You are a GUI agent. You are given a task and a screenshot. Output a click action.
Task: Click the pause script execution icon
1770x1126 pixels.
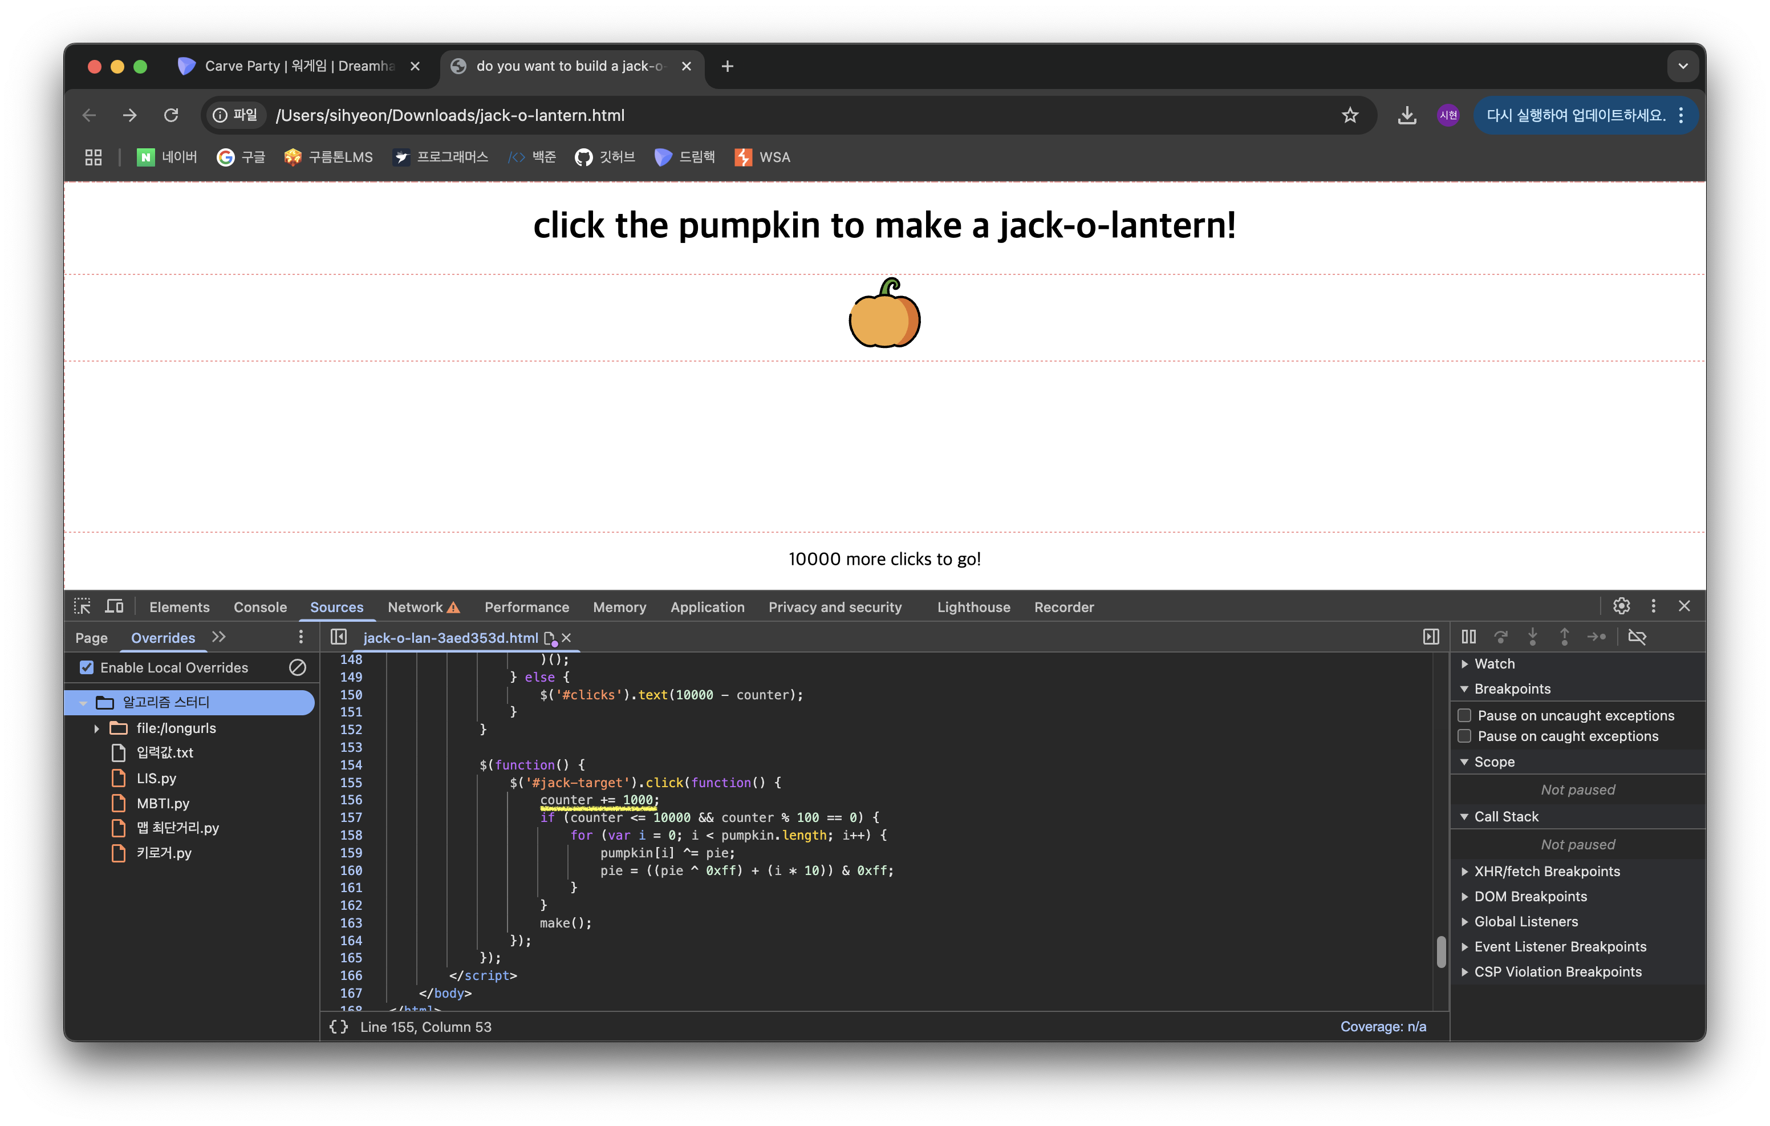coord(1468,637)
